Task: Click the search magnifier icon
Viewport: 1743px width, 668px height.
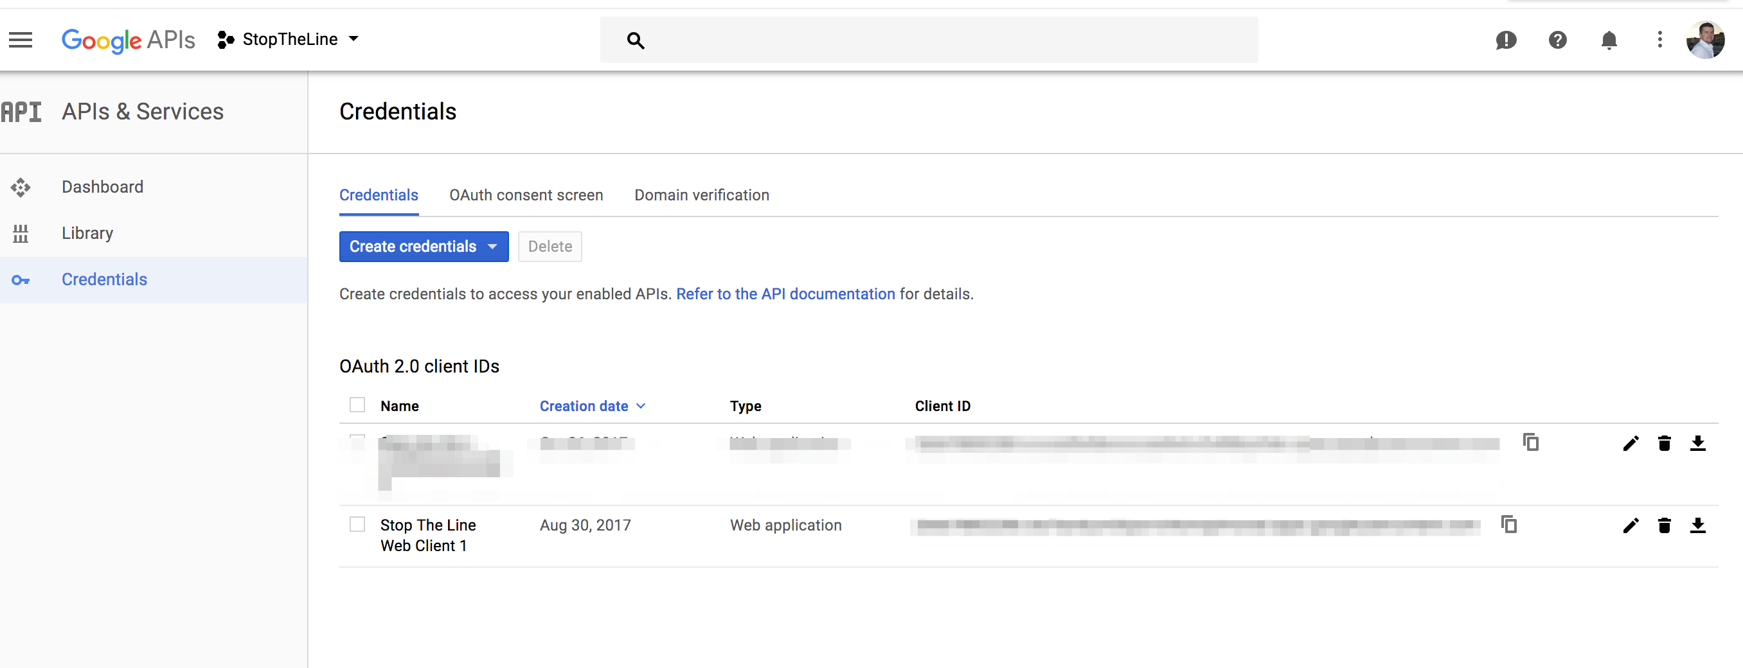Action: point(636,40)
